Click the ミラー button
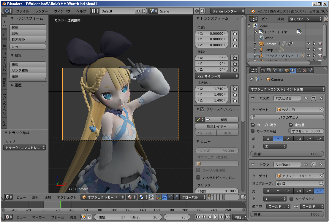This screenshot has width=329, height=222. [28, 47]
